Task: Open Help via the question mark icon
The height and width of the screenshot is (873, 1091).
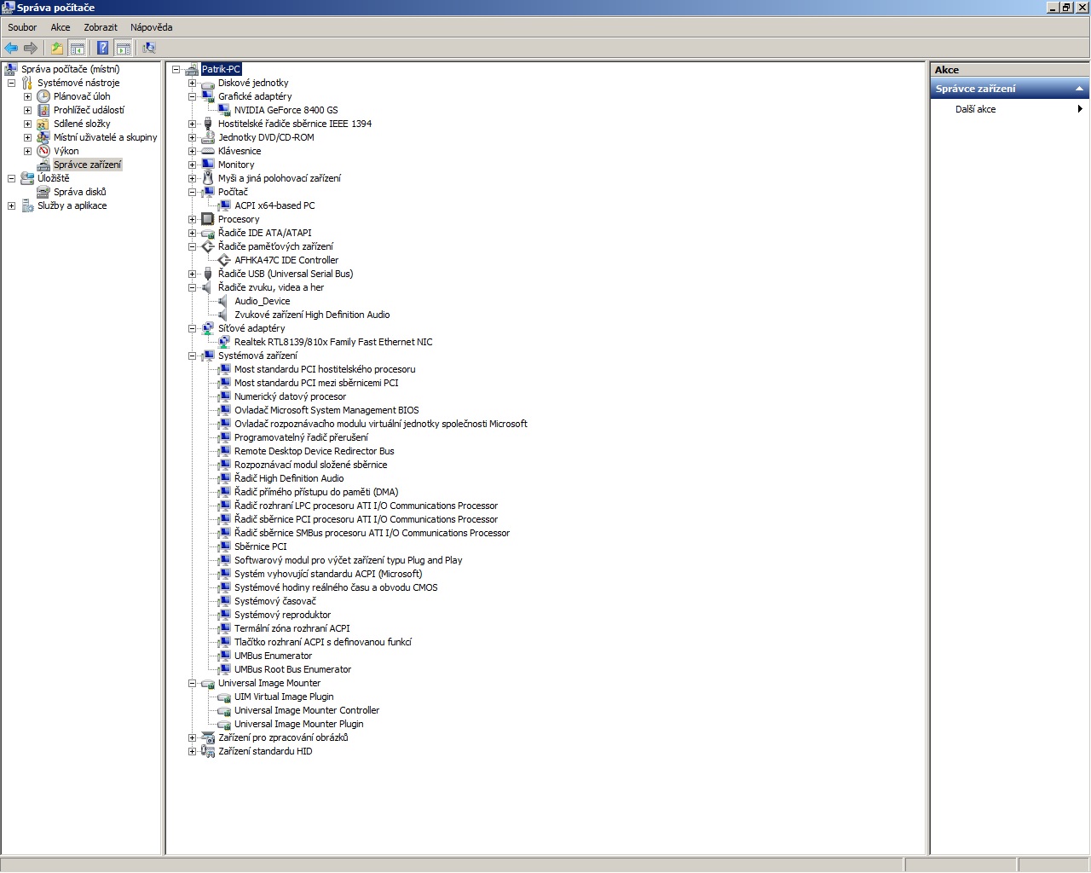Action: (103, 48)
